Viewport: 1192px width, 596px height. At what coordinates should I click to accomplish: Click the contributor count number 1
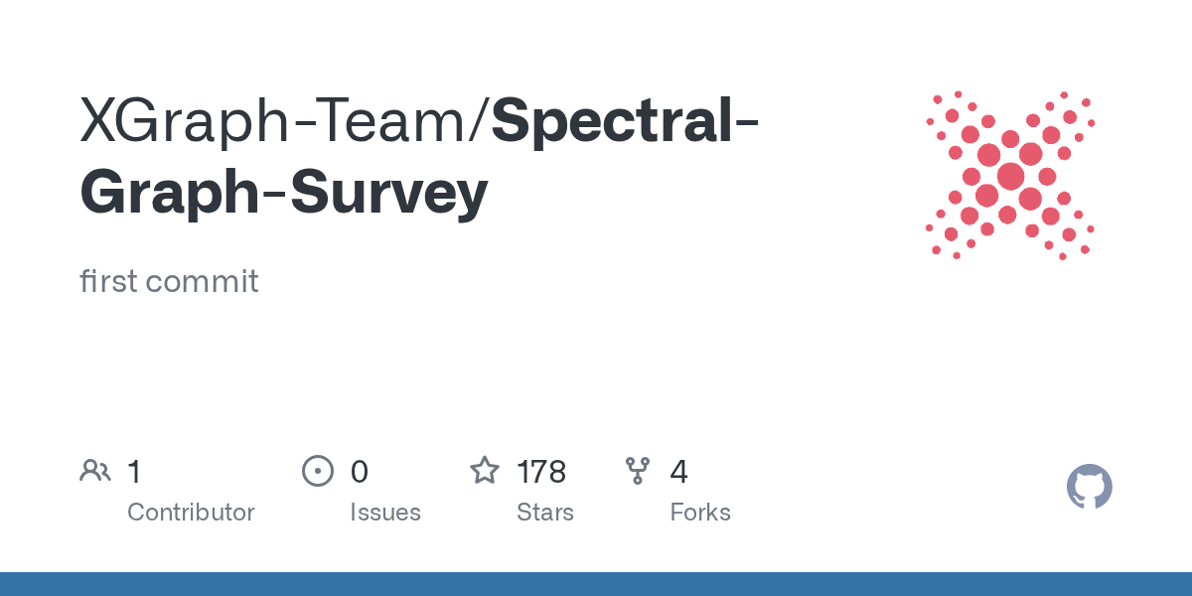point(134,472)
